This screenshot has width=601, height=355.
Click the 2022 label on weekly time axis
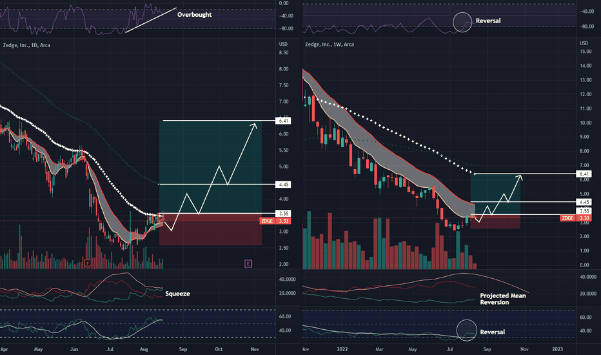point(342,349)
